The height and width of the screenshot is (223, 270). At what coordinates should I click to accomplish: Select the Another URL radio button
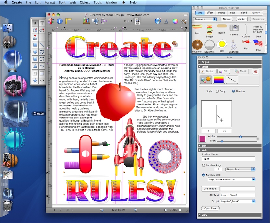click(x=203, y=175)
